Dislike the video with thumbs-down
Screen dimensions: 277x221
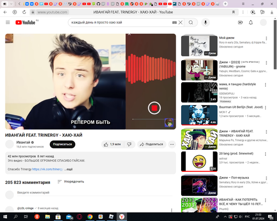click(129, 144)
